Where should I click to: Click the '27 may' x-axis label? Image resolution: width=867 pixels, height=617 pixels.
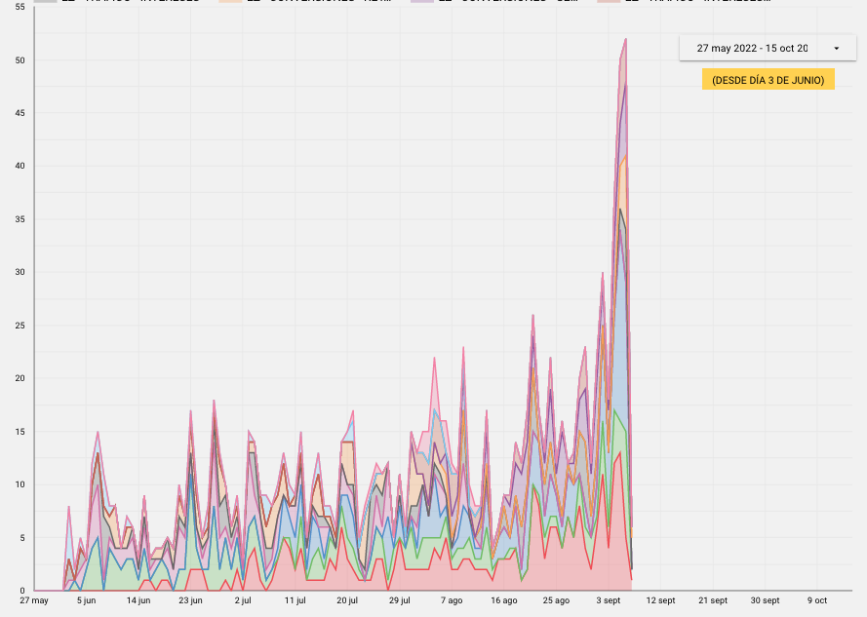(34, 600)
